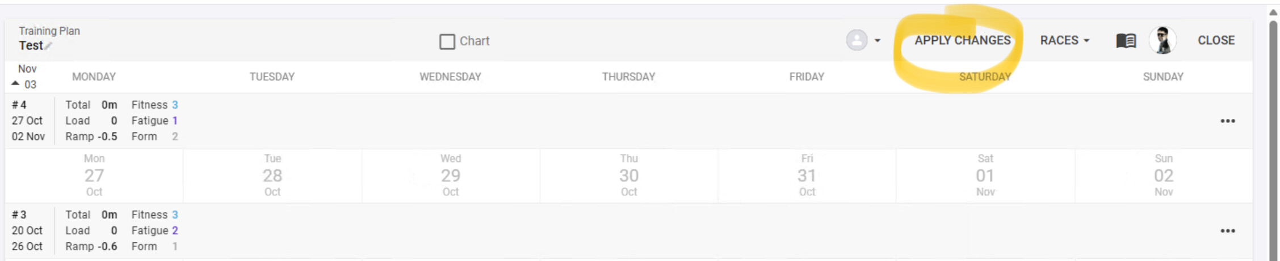Image resolution: width=1280 pixels, height=261 pixels.
Task: Click the Sun 02 Nov day cell
Action: (1163, 176)
